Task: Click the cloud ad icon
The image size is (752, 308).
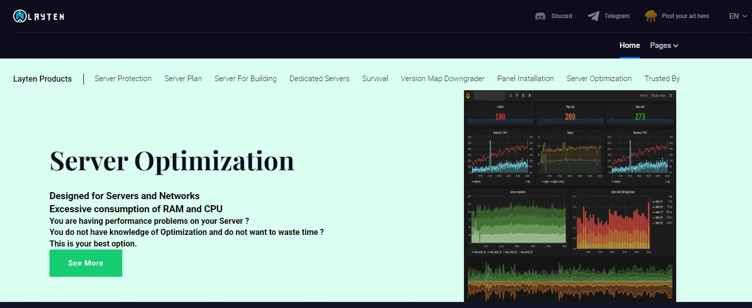Action: click(651, 16)
